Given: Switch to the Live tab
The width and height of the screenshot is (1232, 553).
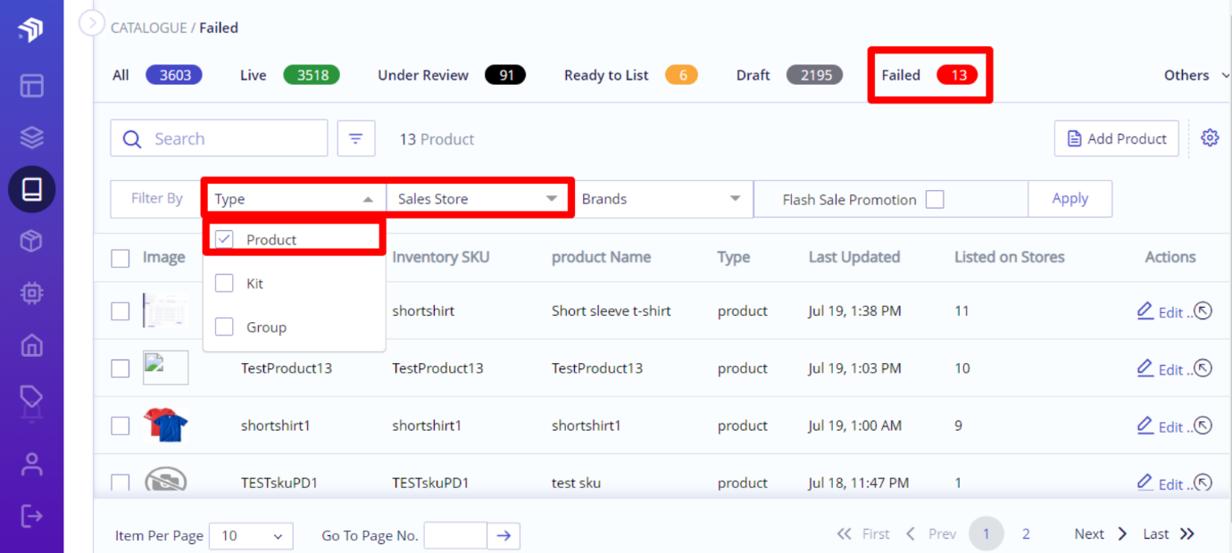Looking at the screenshot, I should [290, 75].
